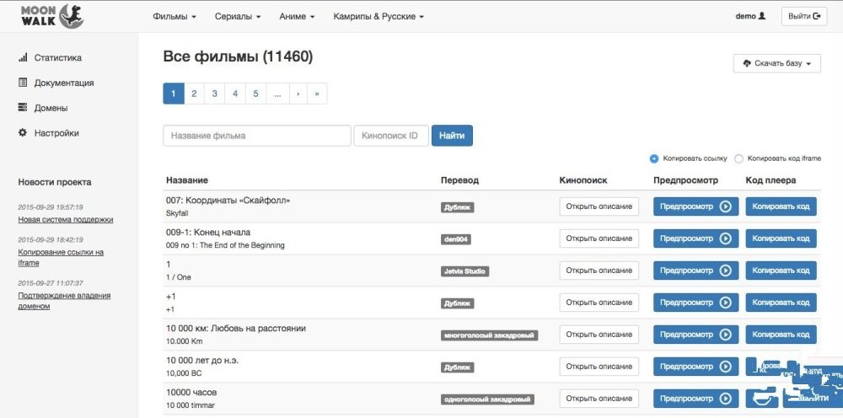Open the Аниме menu
843x418 pixels.
(x=297, y=16)
